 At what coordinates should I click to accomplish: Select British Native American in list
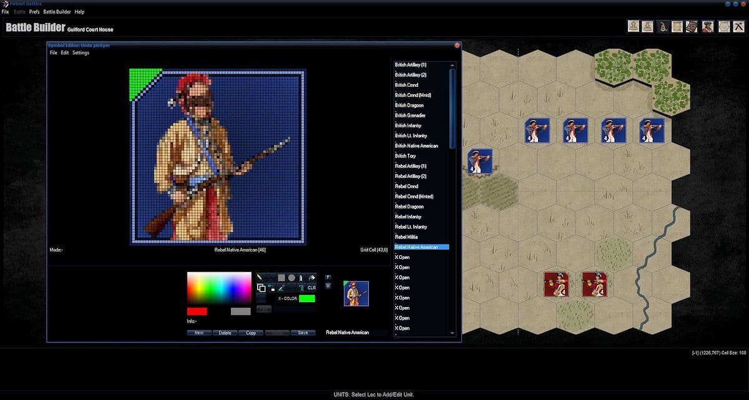[416, 146]
